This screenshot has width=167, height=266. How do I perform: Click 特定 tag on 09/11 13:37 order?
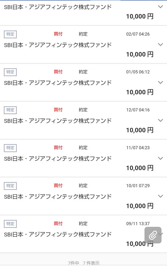pos(10,224)
